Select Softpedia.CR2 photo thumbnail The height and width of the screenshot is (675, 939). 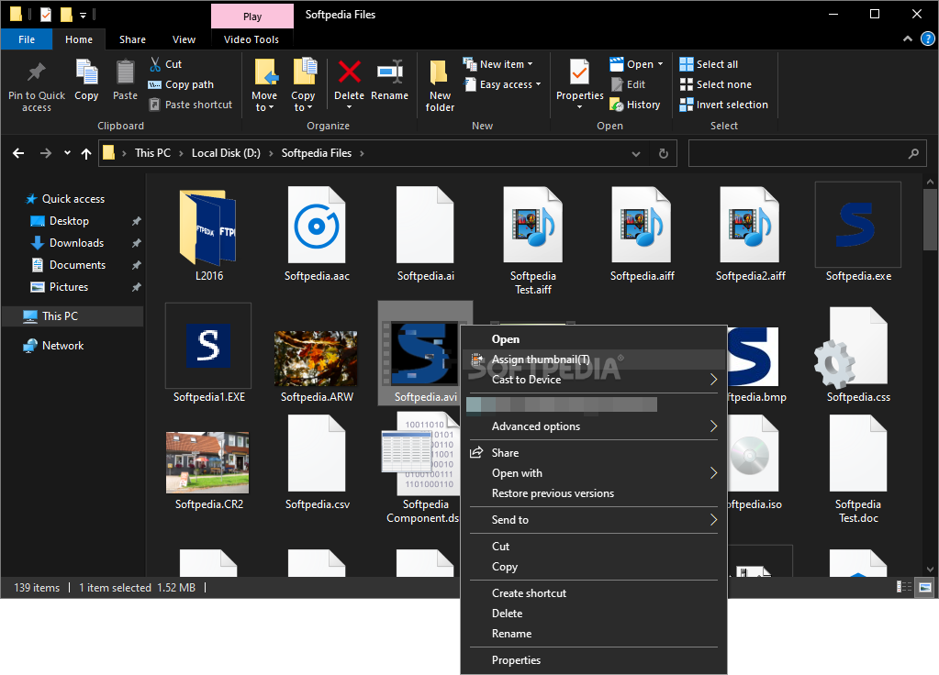click(207, 462)
